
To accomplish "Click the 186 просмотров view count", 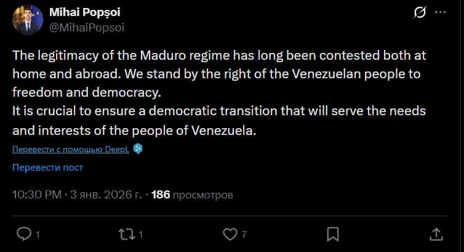I will coord(192,195).
